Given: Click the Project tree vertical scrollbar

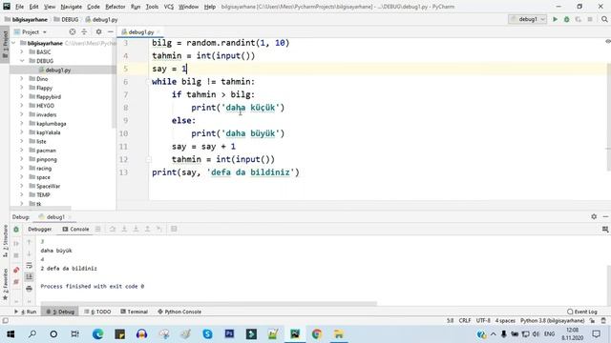Looking at the screenshot, I should coord(115,84).
